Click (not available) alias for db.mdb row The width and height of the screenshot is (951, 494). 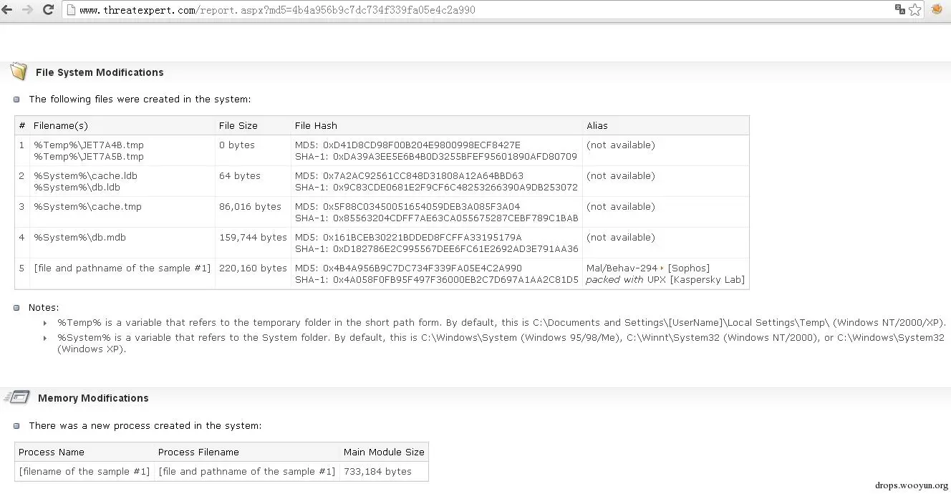pos(621,238)
